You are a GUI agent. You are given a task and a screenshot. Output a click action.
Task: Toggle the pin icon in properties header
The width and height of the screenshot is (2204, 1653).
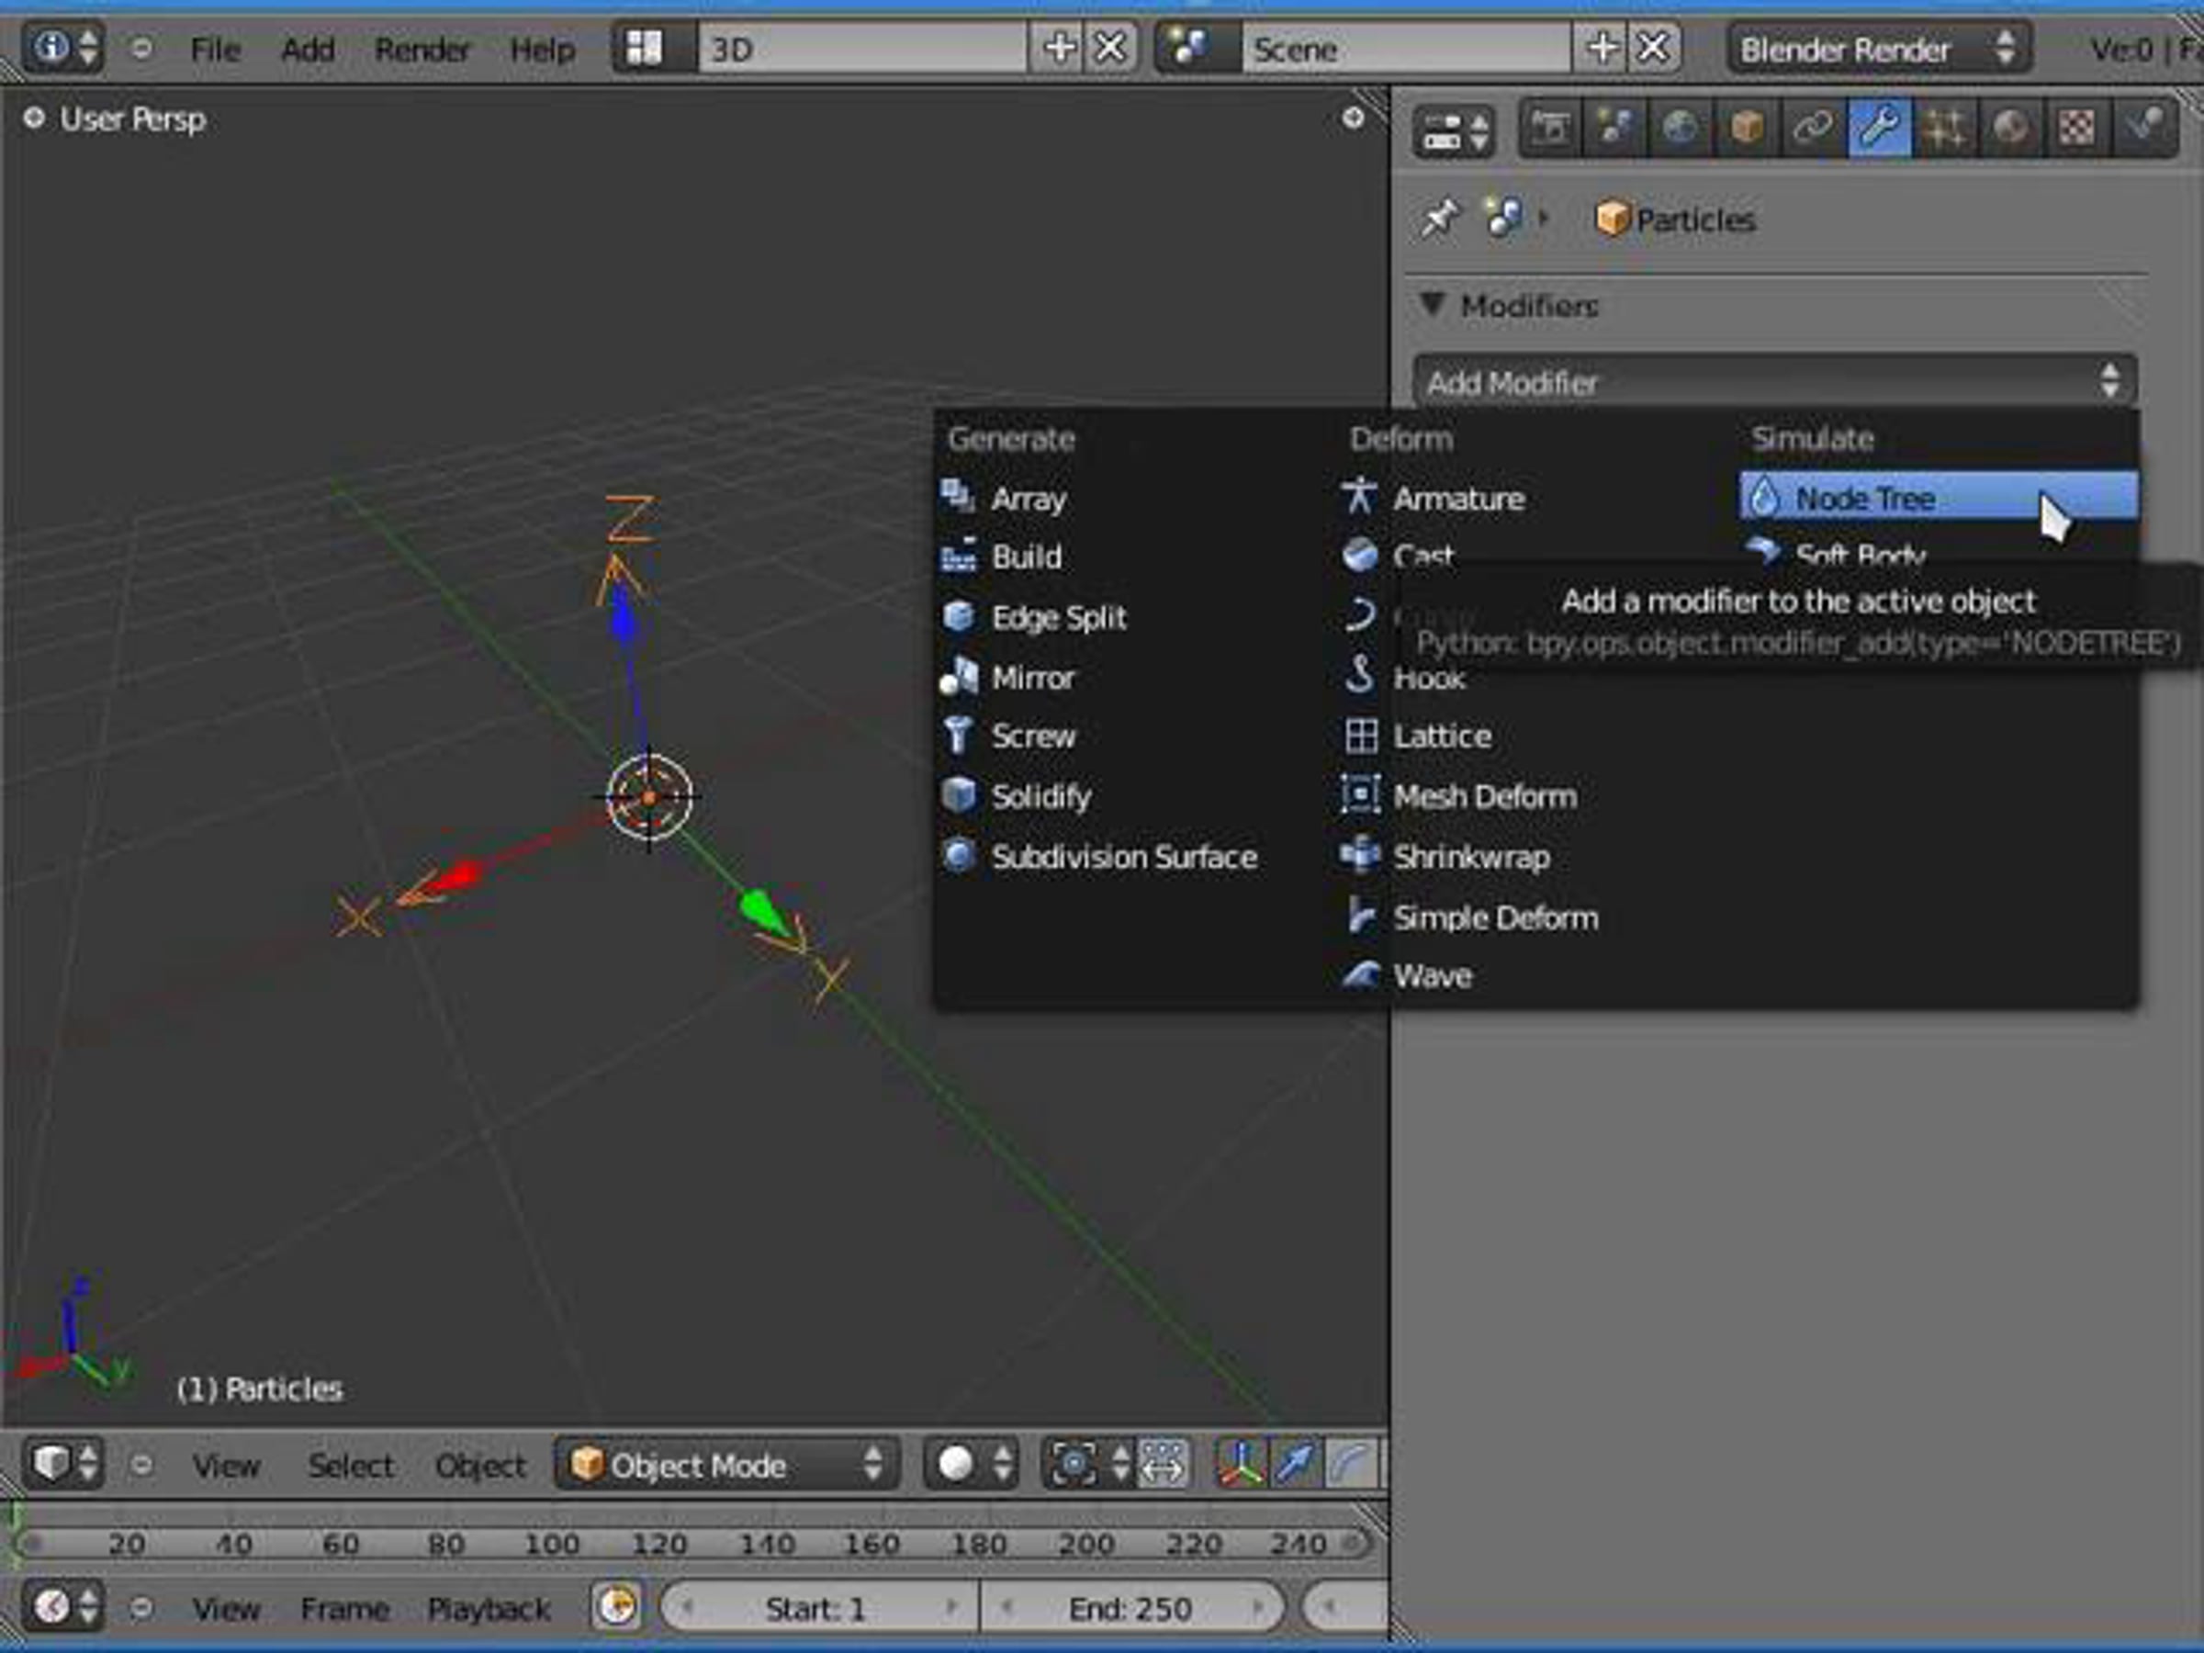pos(1440,219)
